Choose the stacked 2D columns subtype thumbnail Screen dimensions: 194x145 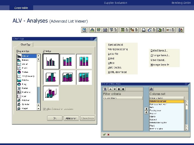click(x=67, y=61)
